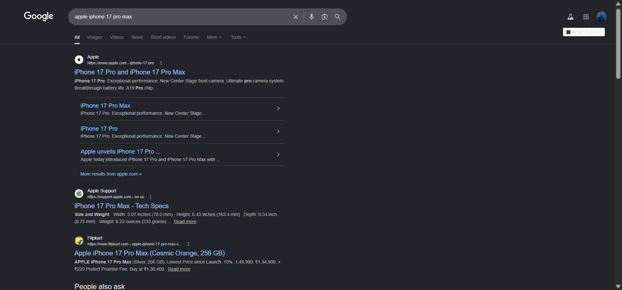Image resolution: width=622 pixels, height=290 pixels.
Task: Expand the More search filters dropdown
Action: (x=214, y=37)
